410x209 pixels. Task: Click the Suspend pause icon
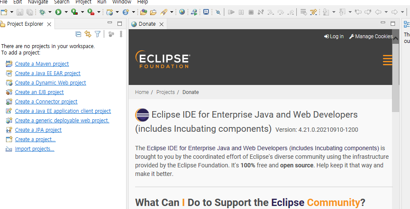[x=241, y=12]
